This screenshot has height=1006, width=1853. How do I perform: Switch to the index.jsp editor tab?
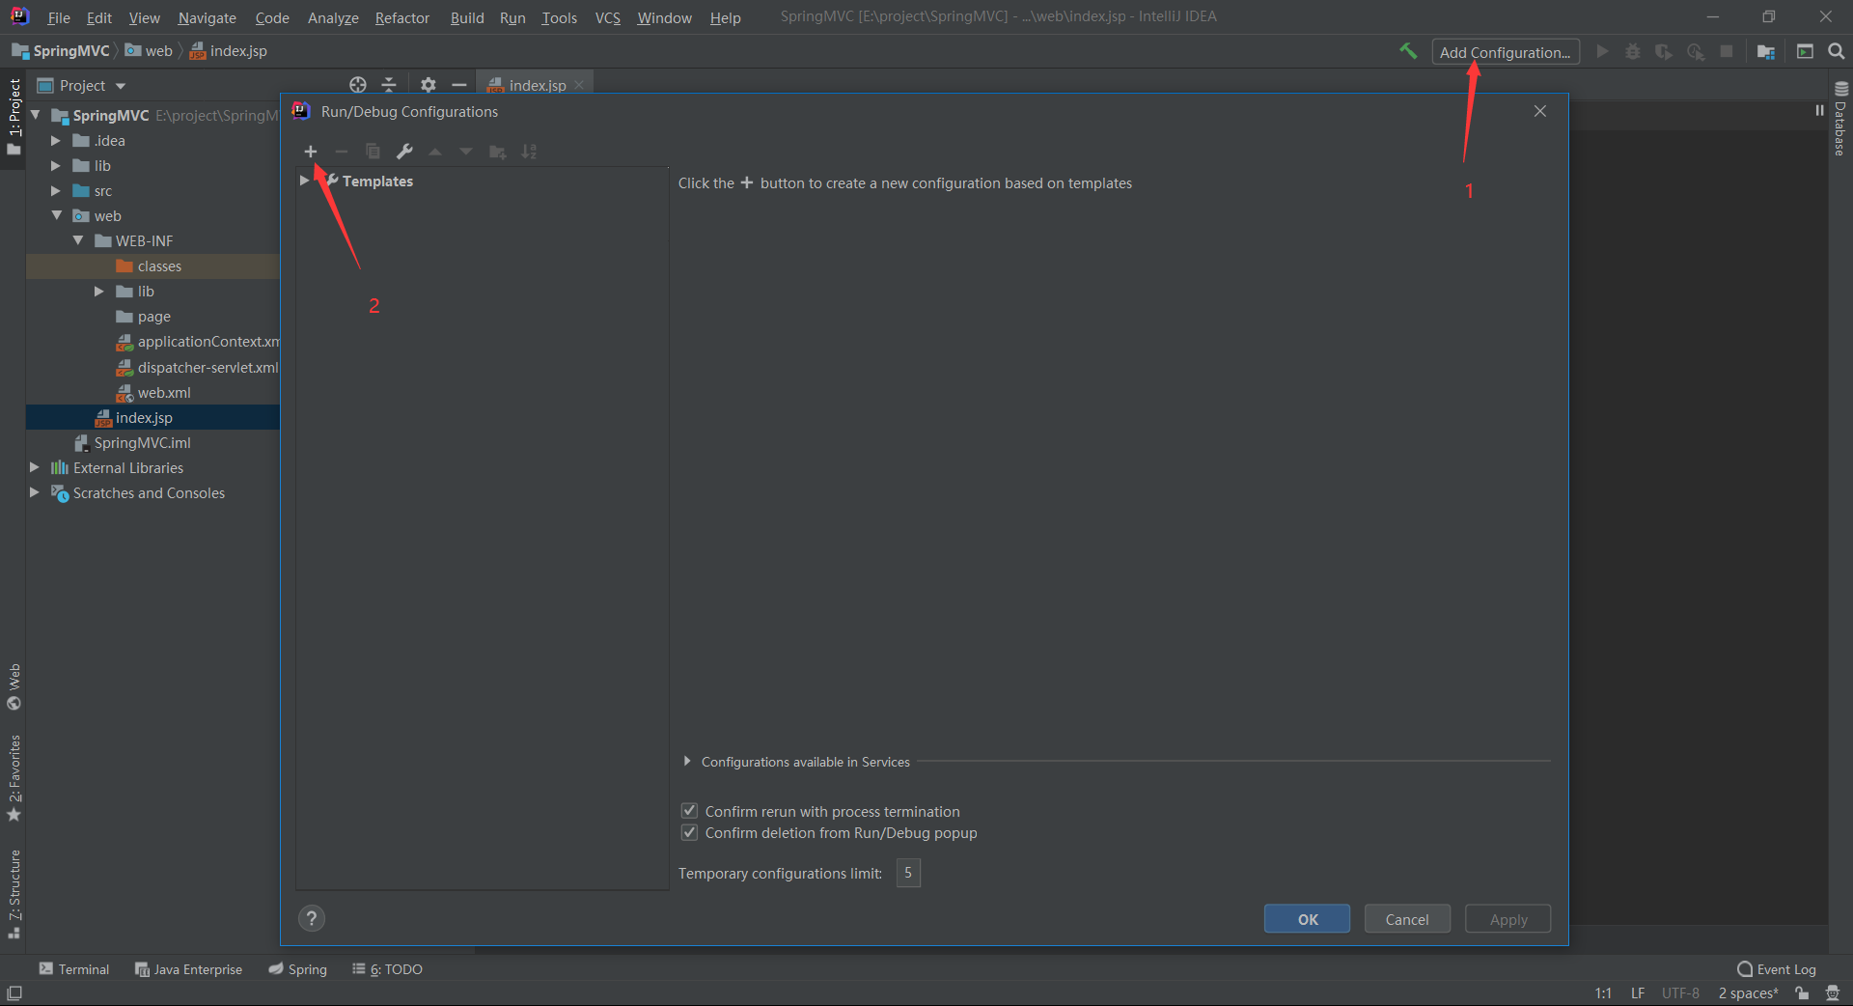[537, 85]
